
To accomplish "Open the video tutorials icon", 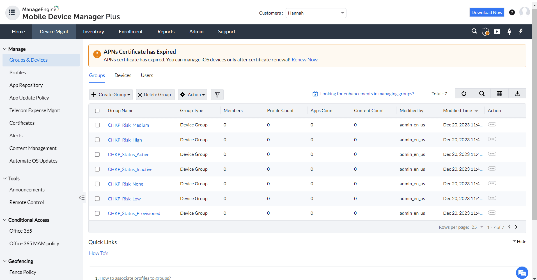I will click(x=497, y=32).
